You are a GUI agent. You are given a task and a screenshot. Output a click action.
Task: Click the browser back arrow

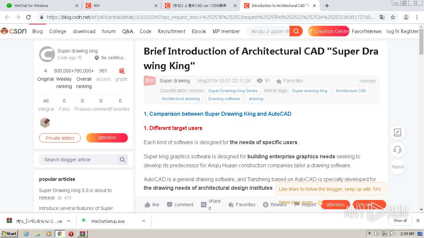(x=7, y=17)
